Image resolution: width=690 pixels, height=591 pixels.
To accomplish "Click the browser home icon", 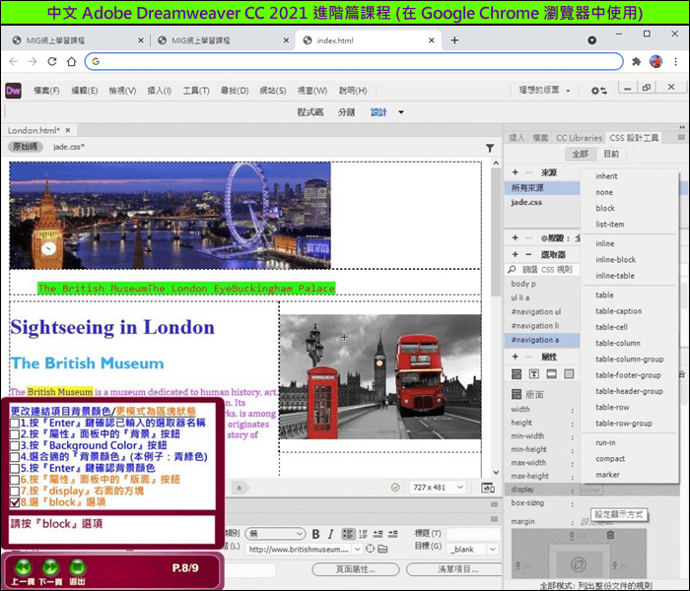I will 72,61.
